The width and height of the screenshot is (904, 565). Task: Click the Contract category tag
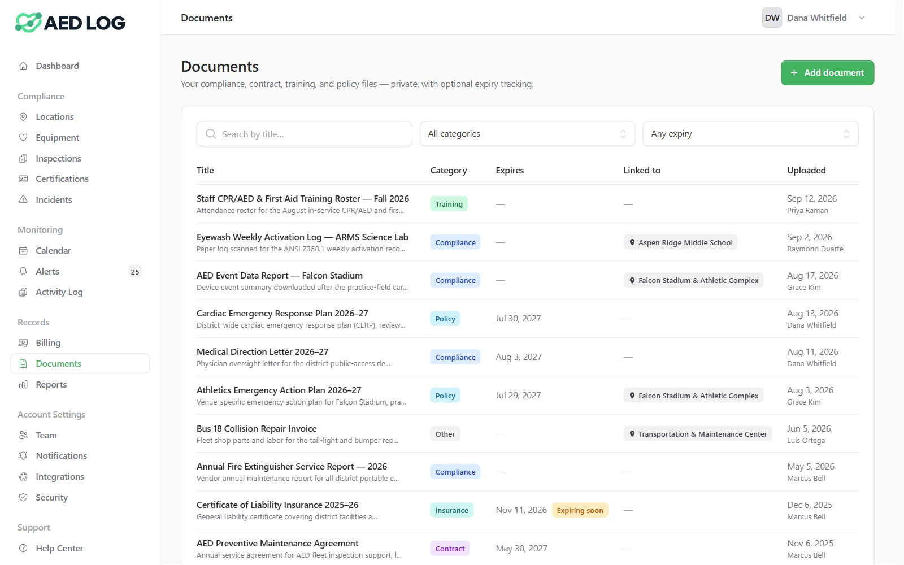(x=450, y=549)
